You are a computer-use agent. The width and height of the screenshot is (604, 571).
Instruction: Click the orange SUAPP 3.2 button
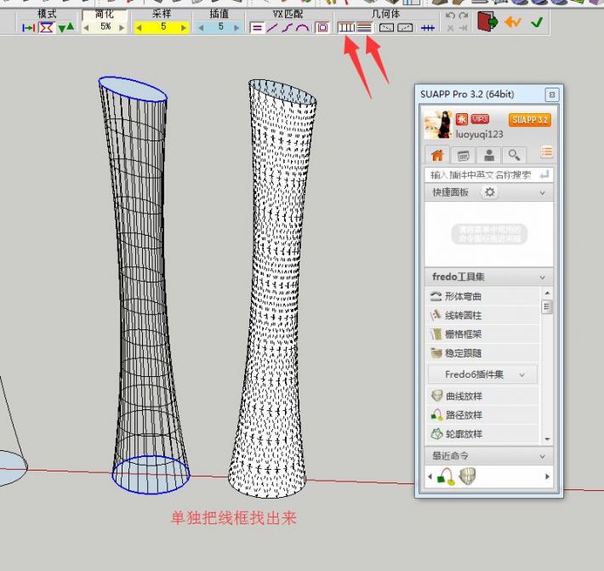pos(530,120)
